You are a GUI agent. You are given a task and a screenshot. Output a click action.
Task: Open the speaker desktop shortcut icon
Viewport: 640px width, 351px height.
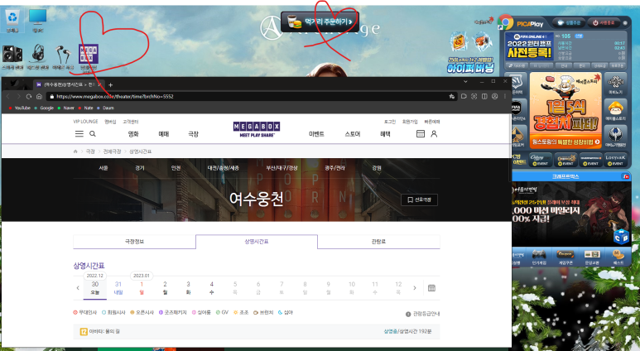point(12,54)
